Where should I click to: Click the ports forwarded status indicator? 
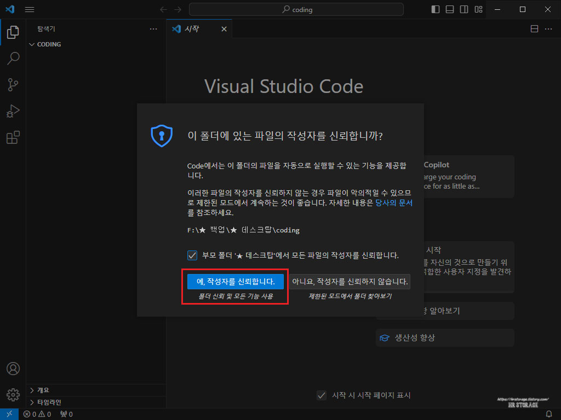[66, 414]
